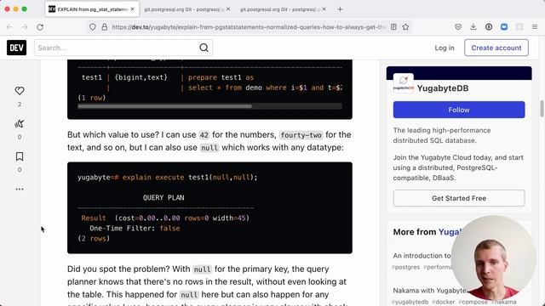This screenshot has height=306, width=545.
Task: Open Firefox hamburger menu
Action: pos(535,26)
